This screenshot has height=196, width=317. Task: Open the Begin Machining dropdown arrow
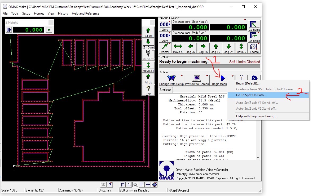tap(232, 76)
